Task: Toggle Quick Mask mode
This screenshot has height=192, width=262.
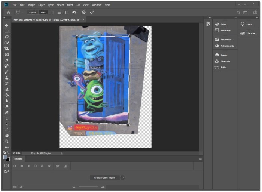Action: click(7, 165)
